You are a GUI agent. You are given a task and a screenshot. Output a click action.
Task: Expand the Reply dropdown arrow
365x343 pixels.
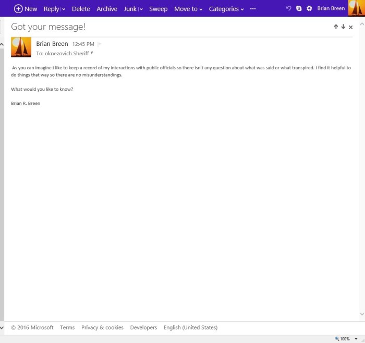[x=63, y=9]
